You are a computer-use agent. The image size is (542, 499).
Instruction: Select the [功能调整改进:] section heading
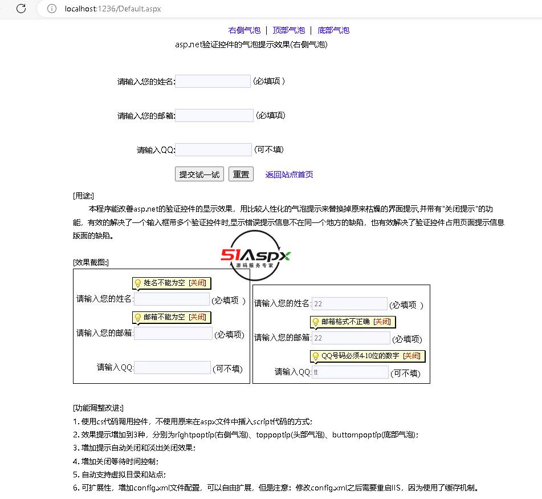tap(98, 408)
